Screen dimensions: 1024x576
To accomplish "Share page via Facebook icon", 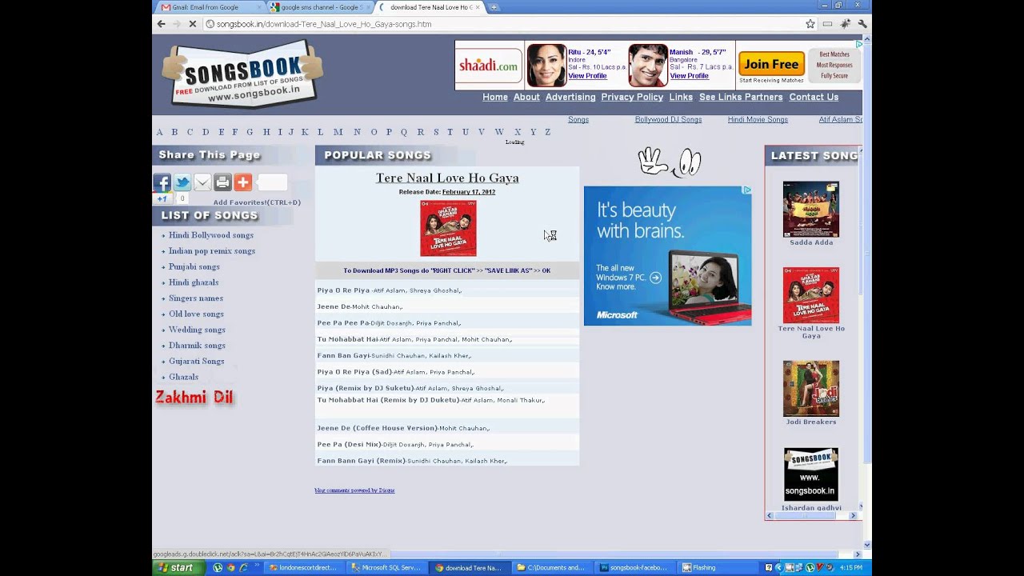I will [x=162, y=182].
